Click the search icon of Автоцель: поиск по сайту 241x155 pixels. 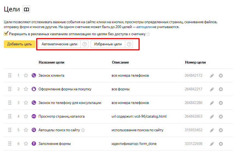pos(34,130)
